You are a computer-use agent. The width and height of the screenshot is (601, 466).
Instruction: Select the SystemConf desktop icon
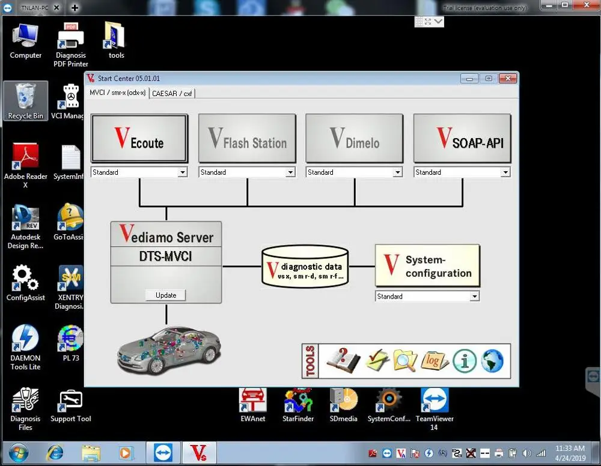click(389, 405)
